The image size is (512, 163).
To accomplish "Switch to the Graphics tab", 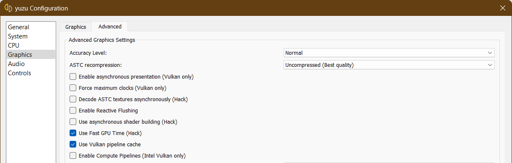I will point(76,27).
